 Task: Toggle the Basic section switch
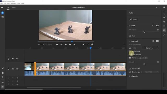click(x=157, y=26)
